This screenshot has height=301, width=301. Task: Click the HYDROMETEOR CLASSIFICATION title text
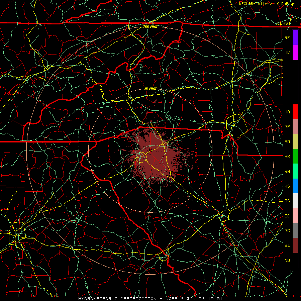117,299
